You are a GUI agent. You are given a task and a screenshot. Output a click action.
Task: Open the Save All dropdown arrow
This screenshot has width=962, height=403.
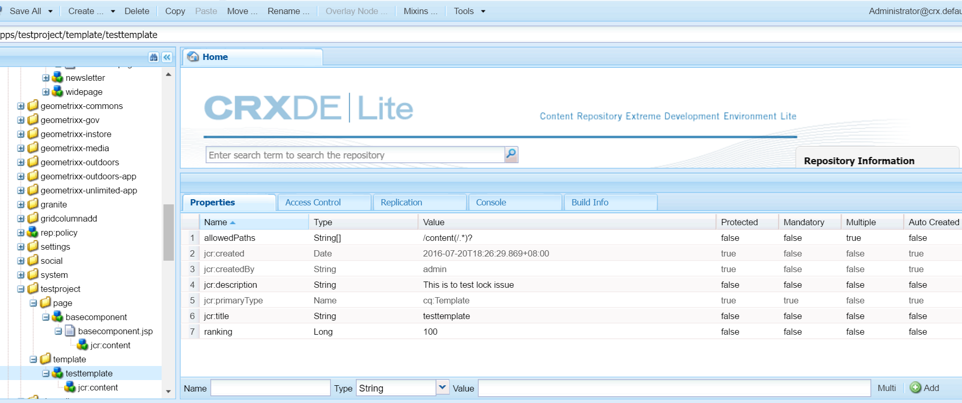[51, 11]
